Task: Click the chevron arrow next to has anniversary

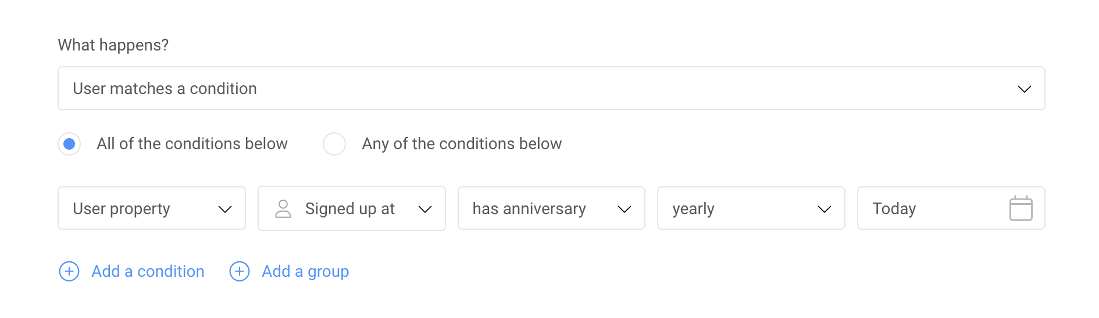Action: coord(624,209)
